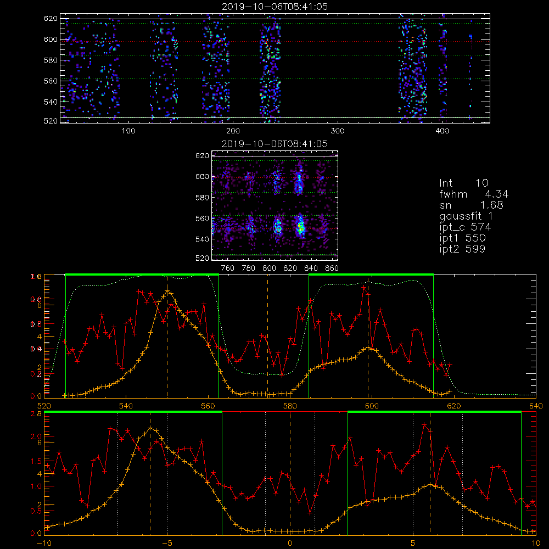
Task: Click red y-axis label 2.8 of bottom plot
Action: [37, 413]
